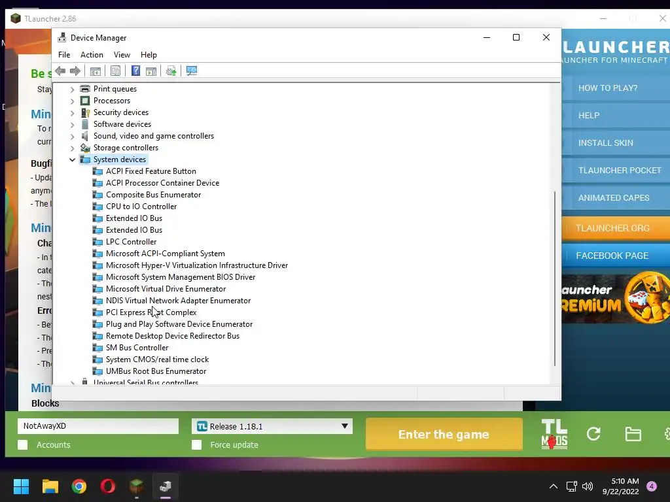The height and width of the screenshot is (502, 670).
Task: Click the Print queues printer icon
Action: coord(86,89)
